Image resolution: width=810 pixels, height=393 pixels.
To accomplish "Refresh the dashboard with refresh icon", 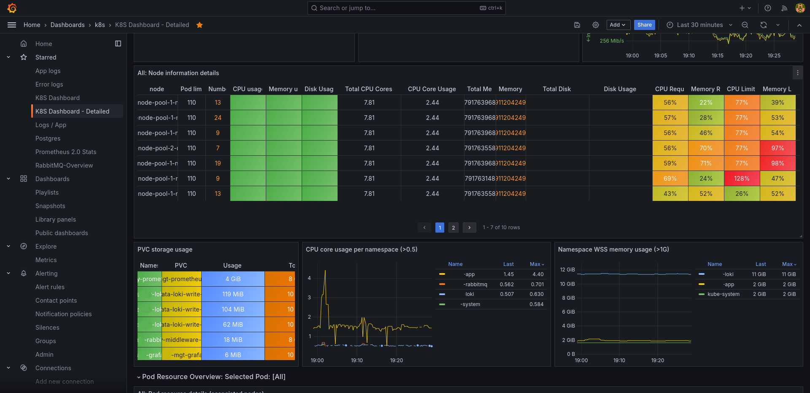I will pos(764,25).
